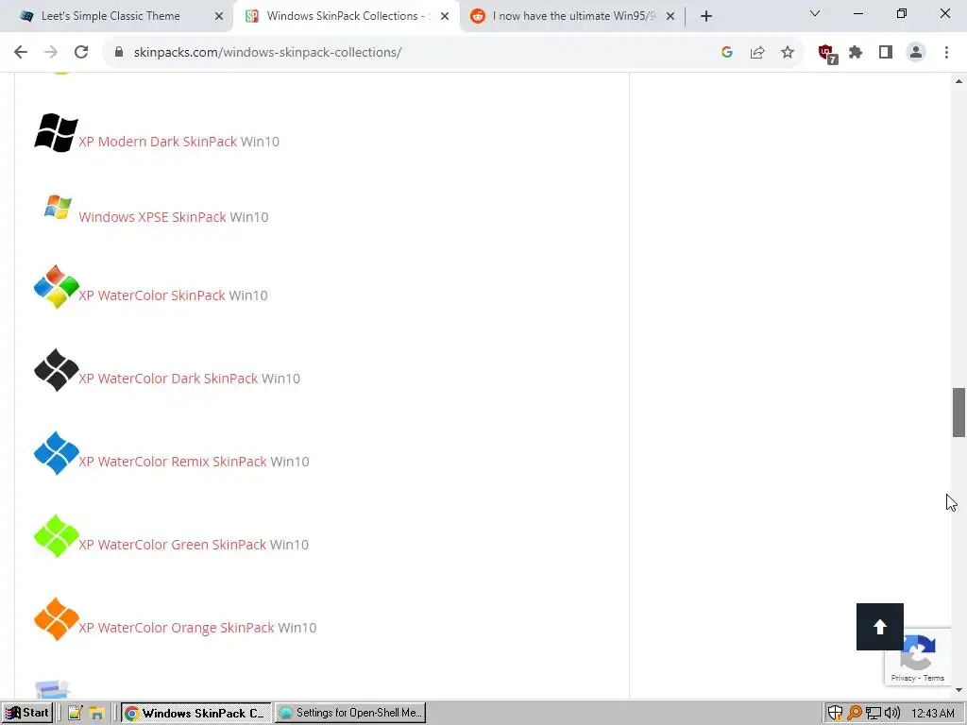The height and width of the screenshot is (725, 967).
Task: Click the XP Modern Dark black Windows logo
Action: pyautogui.click(x=56, y=132)
